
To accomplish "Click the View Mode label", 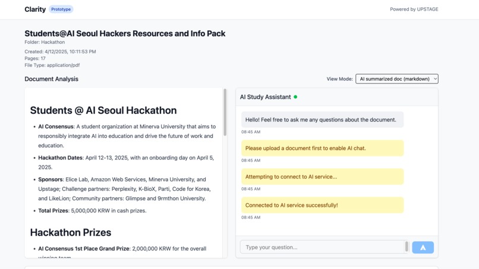I will click(x=339, y=79).
